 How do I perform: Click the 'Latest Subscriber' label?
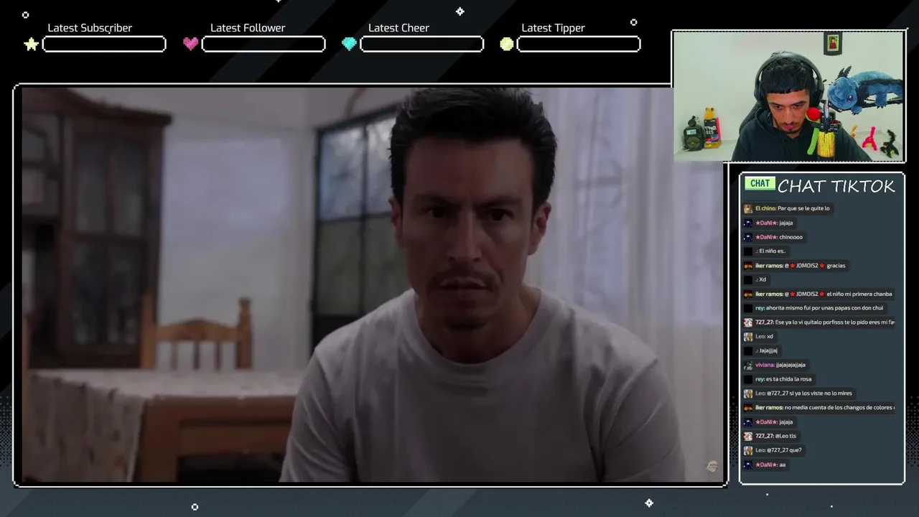pyautogui.click(x=90, y=28)
